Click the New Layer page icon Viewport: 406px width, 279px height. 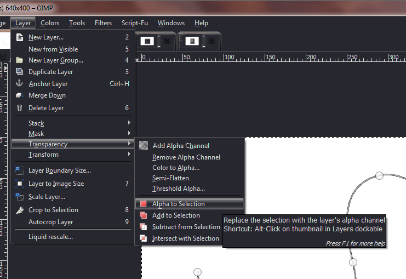[20, 37]
